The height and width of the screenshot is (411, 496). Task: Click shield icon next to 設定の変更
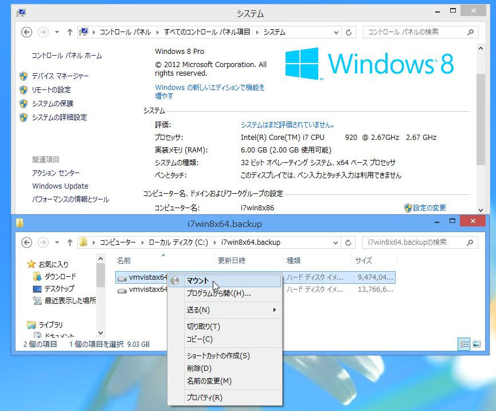tap(408, 208)
